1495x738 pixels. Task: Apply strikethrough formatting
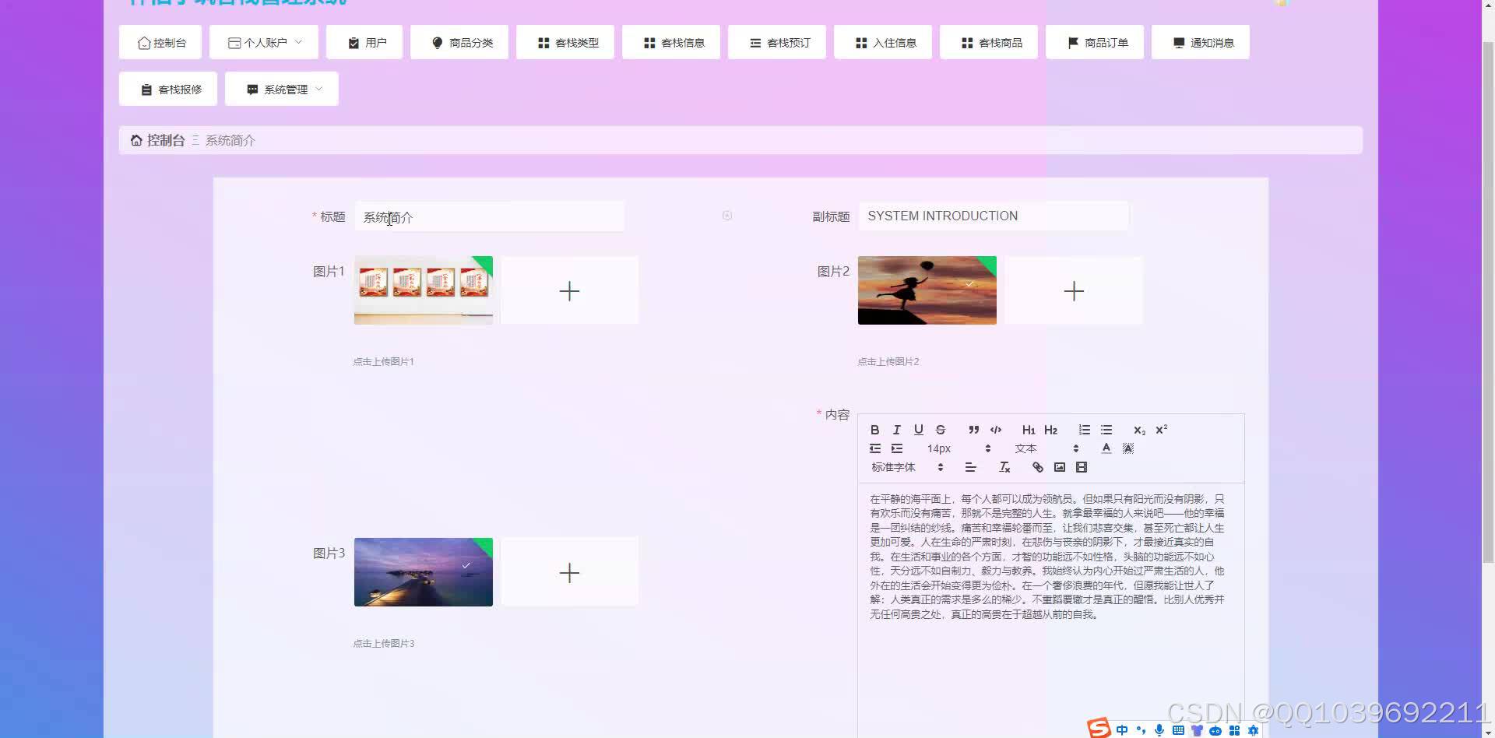tap(940, 429)
